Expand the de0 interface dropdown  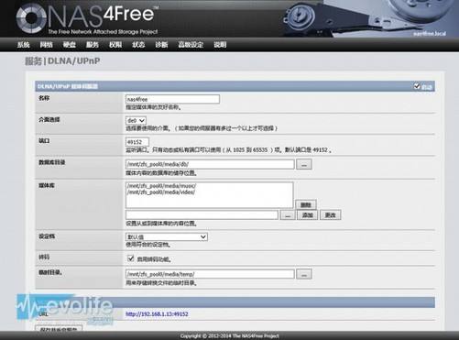coord(136,120)
